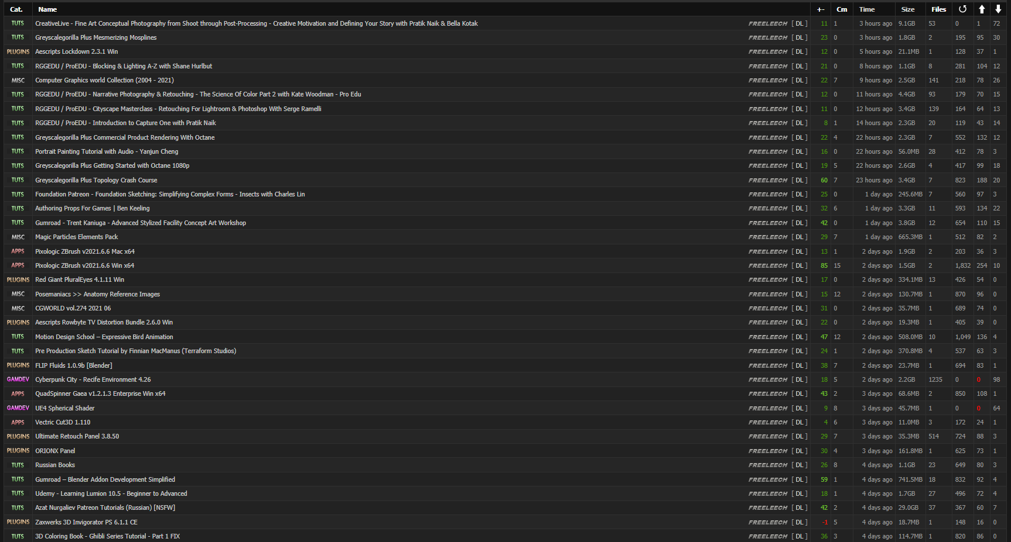Sort by snatched circular arrow icon
Viewport: 1011px width, 542px height.
click(962, 9)
